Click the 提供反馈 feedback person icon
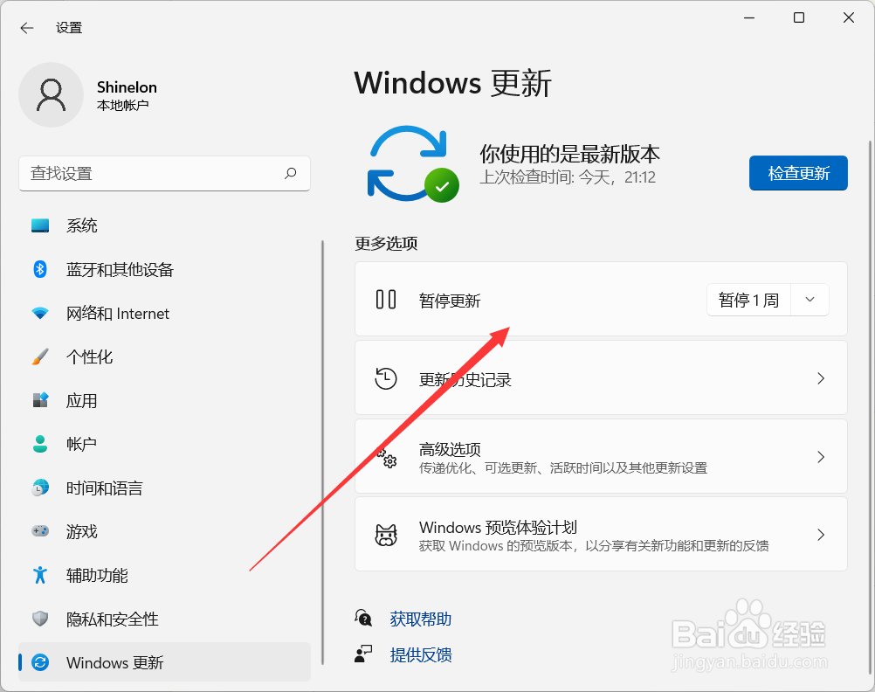875x692 pixels. point(363,654)
